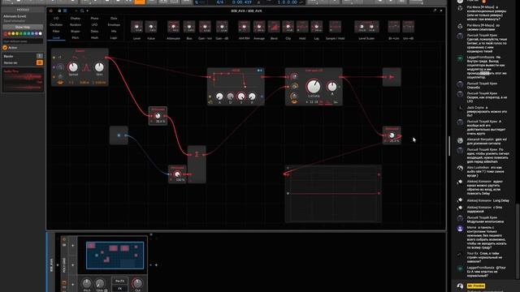Click the audio output module at top right
Image resolution: width=520 pixels, height=292 pixels.
point(392,77)
